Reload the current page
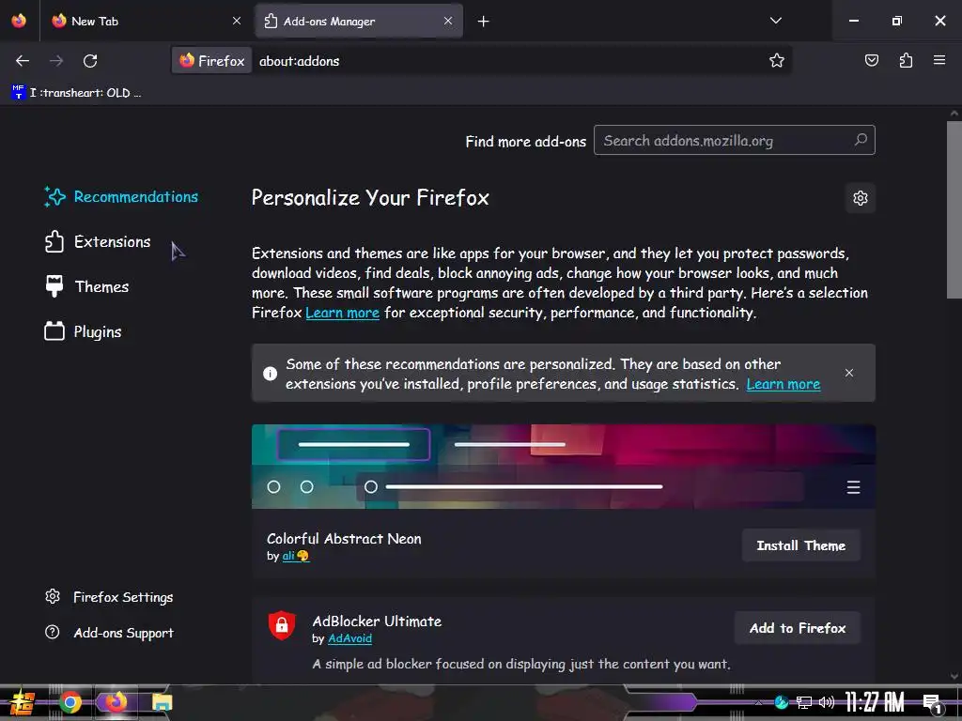 tap(90, 61)
